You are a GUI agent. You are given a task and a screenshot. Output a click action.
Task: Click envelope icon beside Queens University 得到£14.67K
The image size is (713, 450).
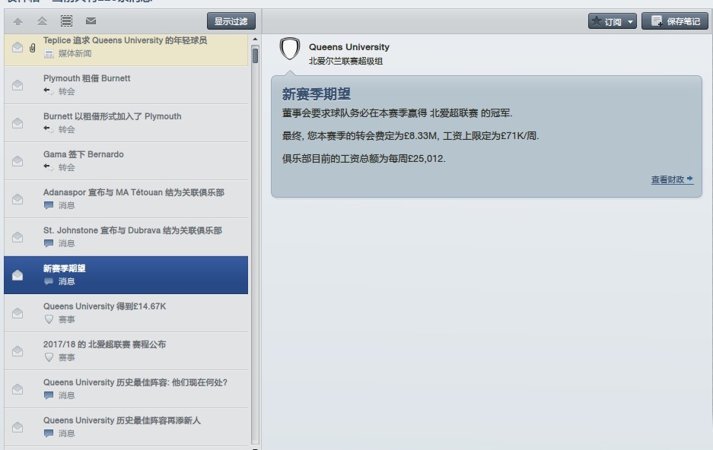tap(18, 313)
